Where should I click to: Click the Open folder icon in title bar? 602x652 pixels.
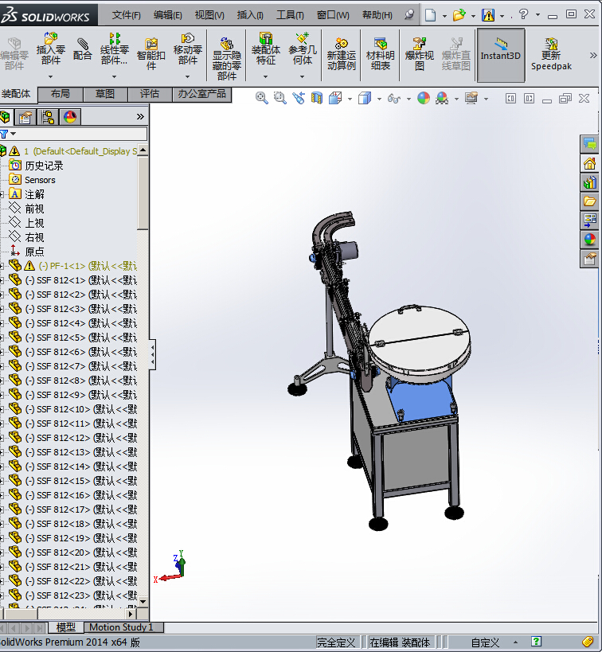click(459, 15)
